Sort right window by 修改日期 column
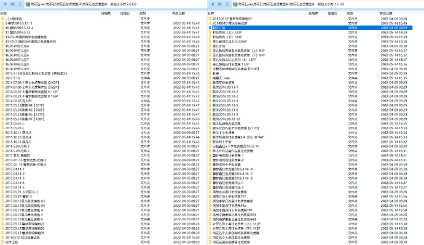Image resolution: width=424 pixels, height=245 pixels. click(386, 14)
